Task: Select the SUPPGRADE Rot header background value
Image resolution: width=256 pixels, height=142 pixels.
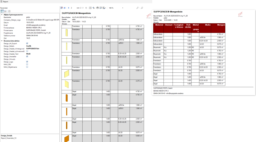Action: coord(33,49)
